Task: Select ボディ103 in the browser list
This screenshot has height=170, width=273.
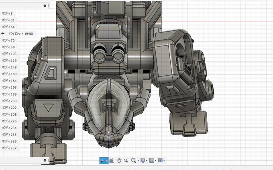Action: coord(9,54)
